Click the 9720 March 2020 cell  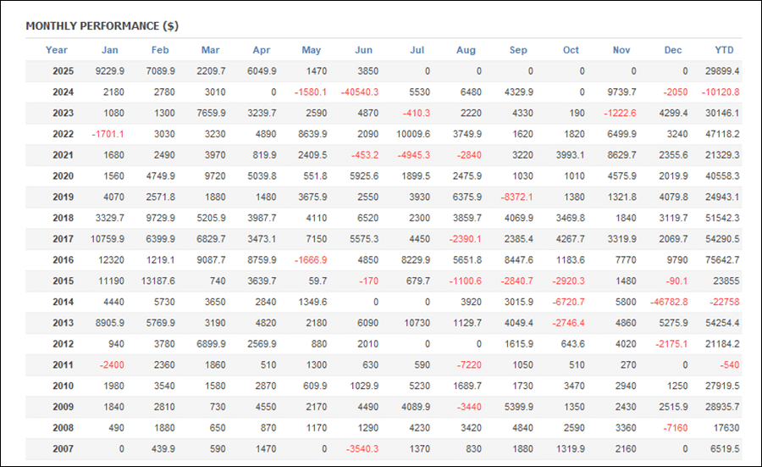click(215, 176)
